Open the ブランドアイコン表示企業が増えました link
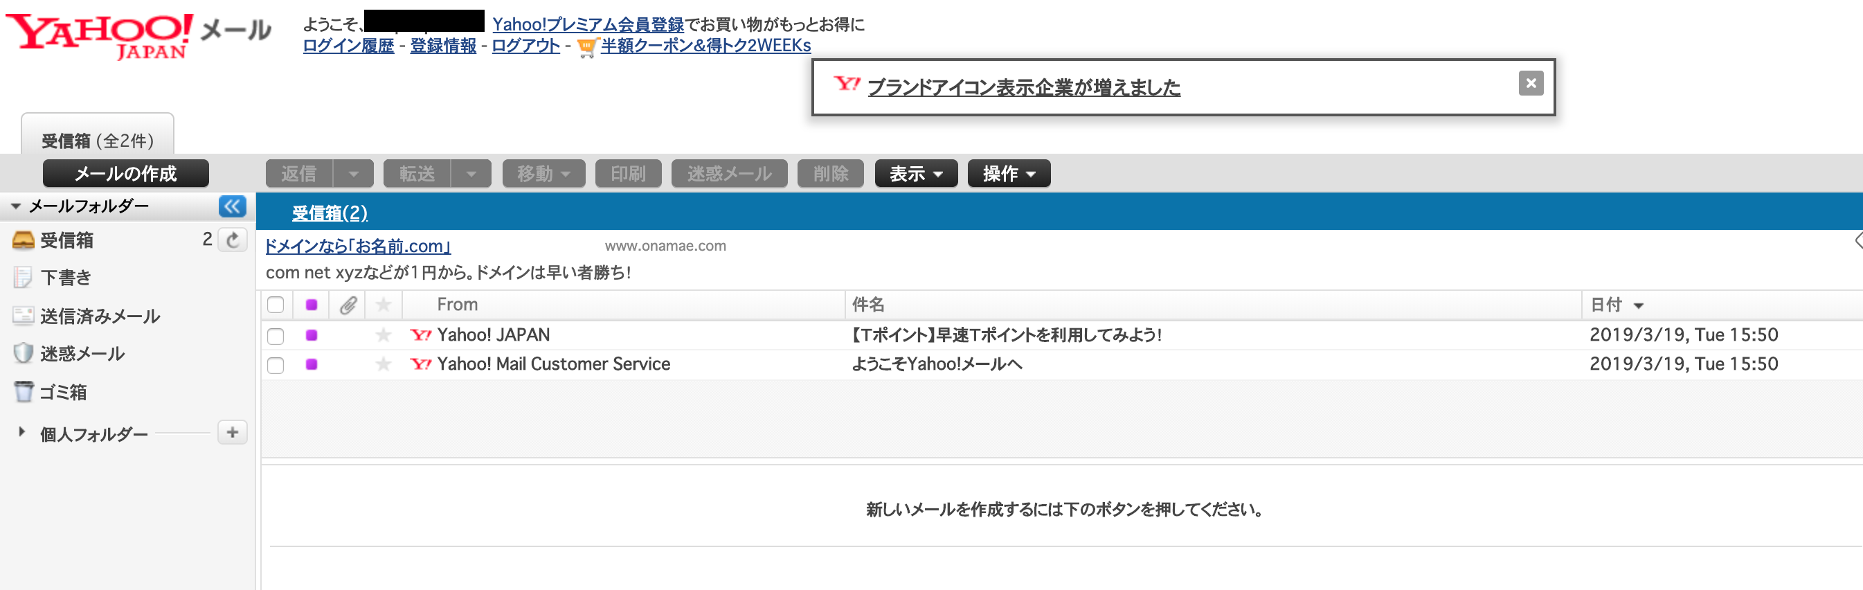Viewport: 1863px width, 590px height. coord(1024,87)
